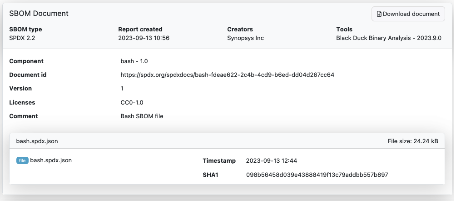456x210 pixels.
Task: Click the bash - 1.0 component value
Action: (x=134, y=61)
